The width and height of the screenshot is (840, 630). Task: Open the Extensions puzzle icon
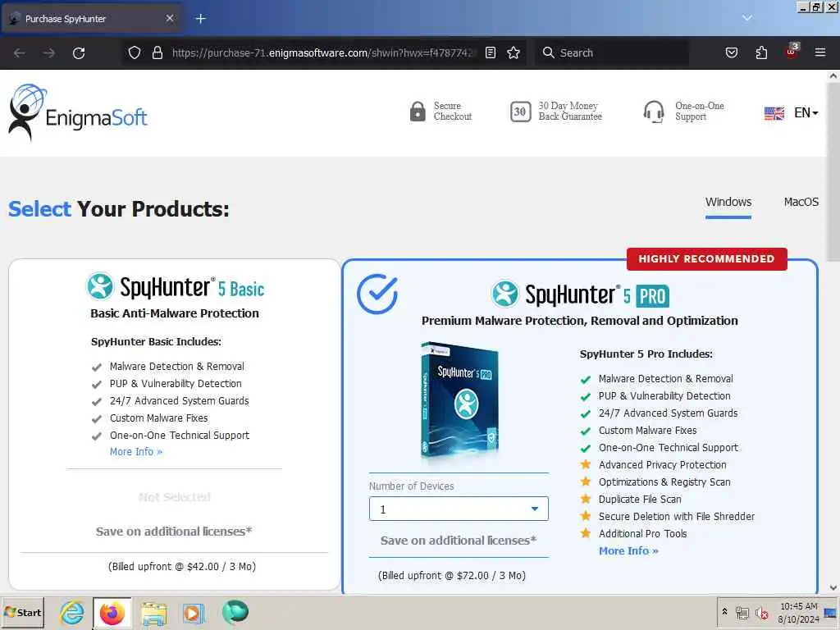click(761, 52)
